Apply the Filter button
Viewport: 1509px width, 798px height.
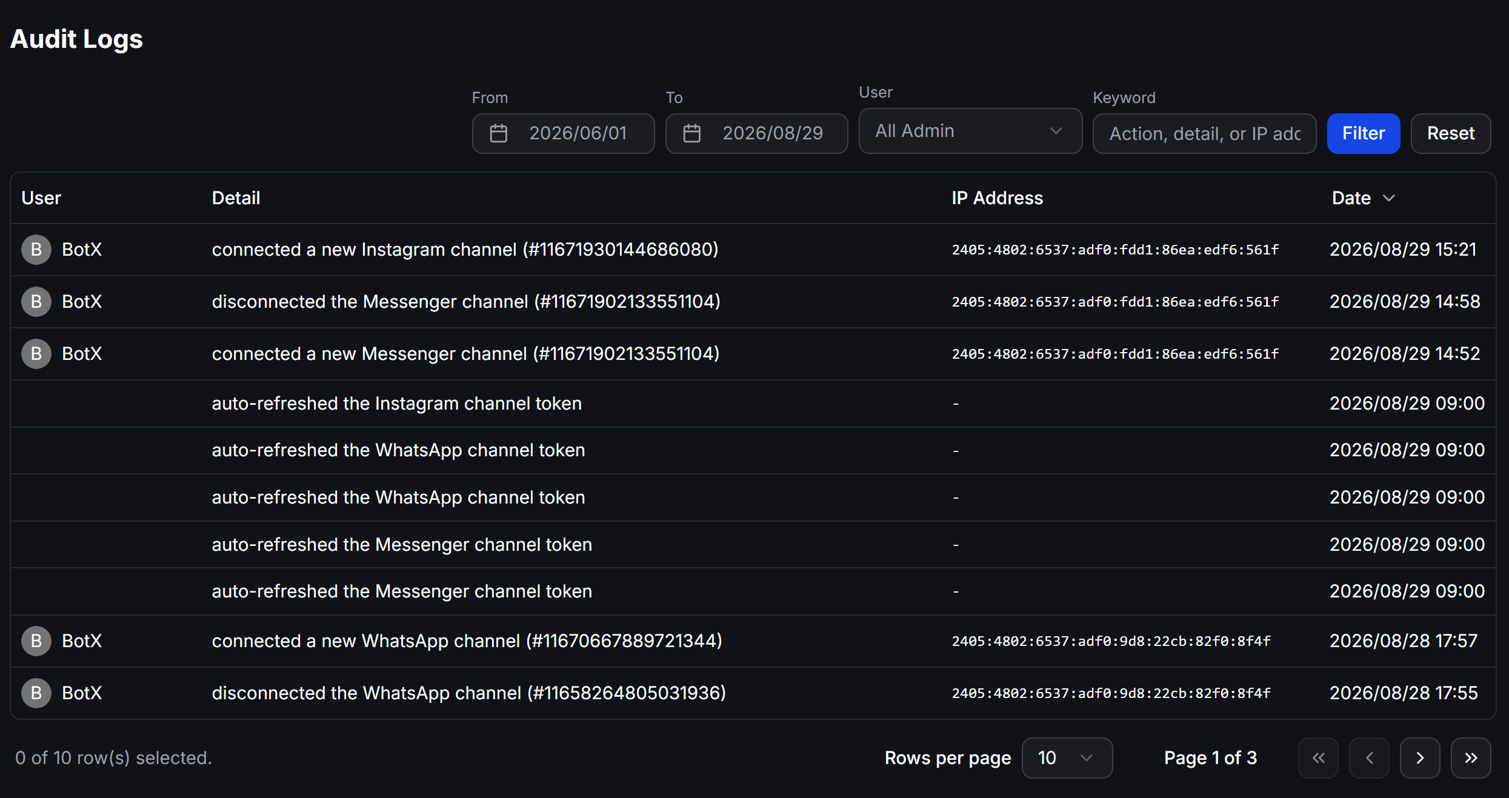coord(1364,133)
